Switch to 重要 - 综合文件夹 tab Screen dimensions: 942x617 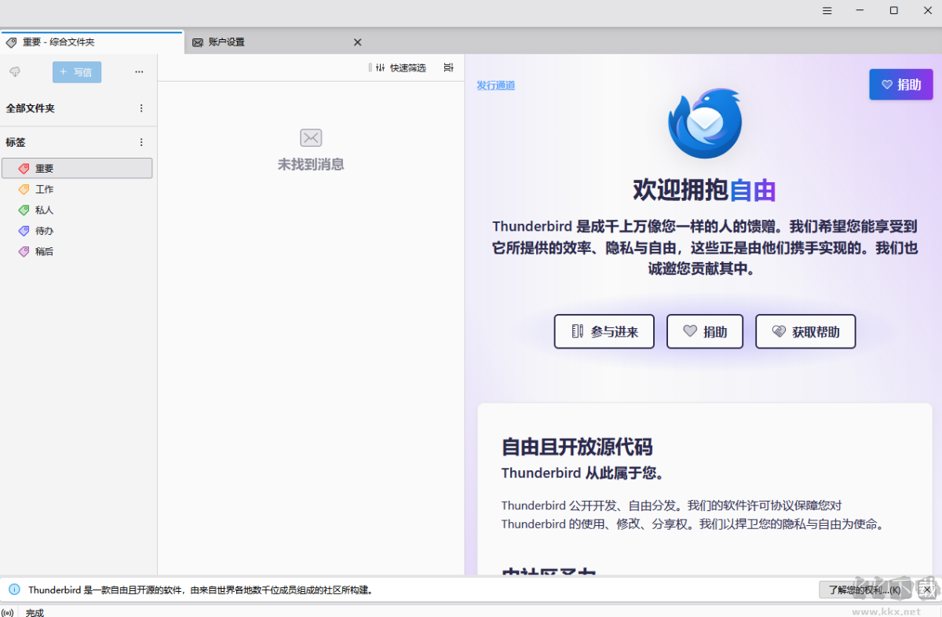(92, 42)
